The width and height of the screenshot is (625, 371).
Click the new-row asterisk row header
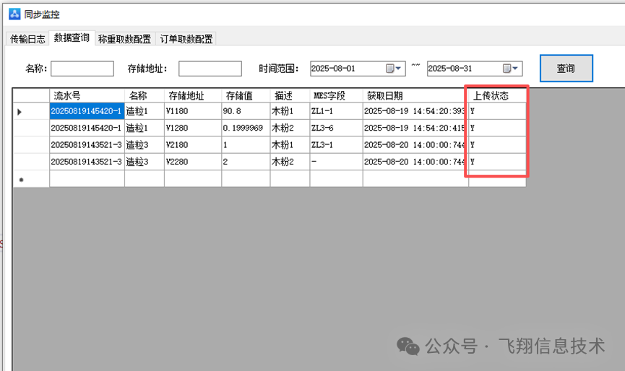(31, 179)
